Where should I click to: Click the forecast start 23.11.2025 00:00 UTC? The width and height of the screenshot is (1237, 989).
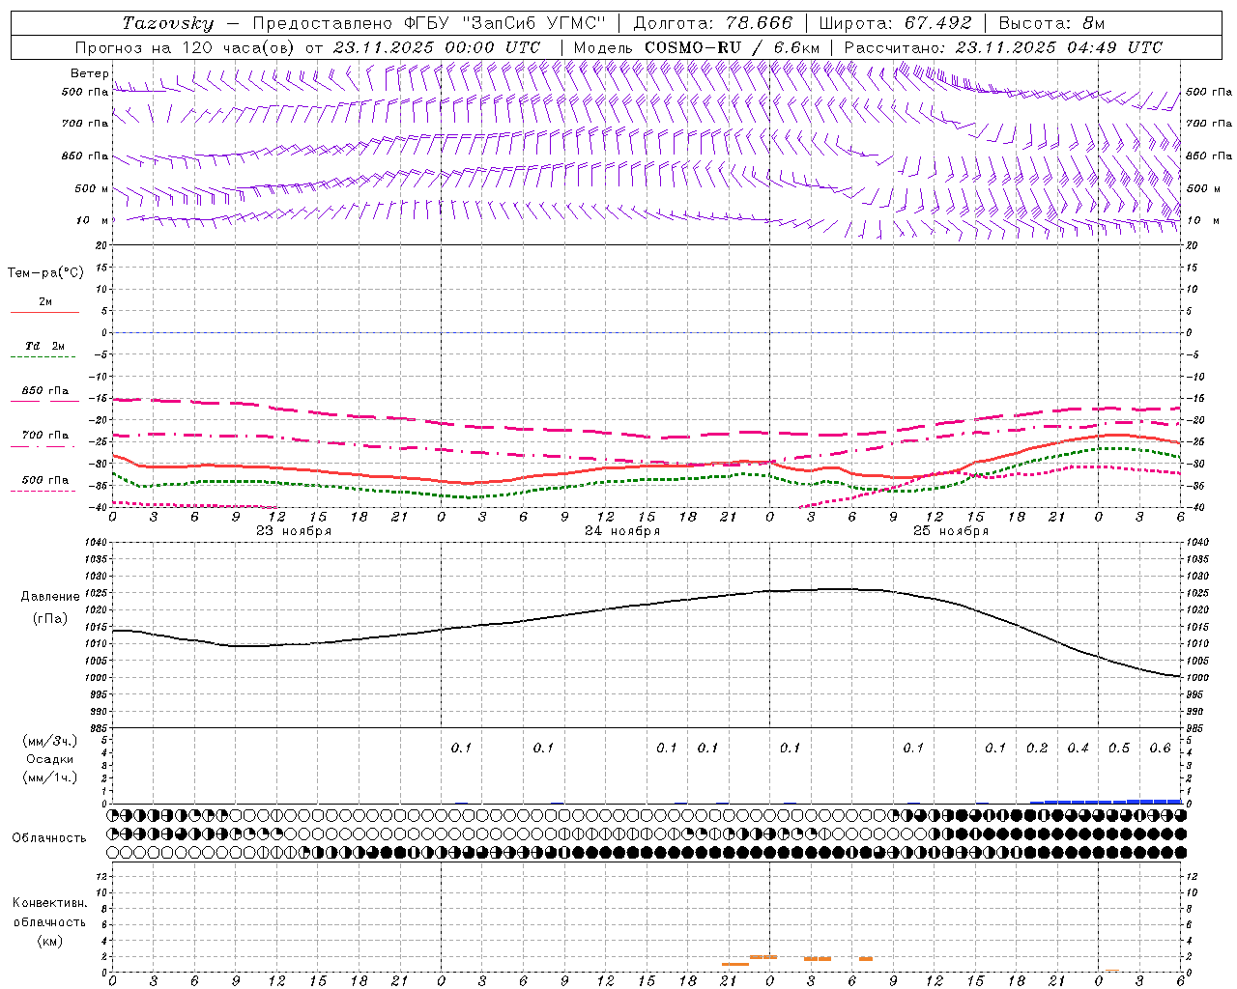coord(437,47)
